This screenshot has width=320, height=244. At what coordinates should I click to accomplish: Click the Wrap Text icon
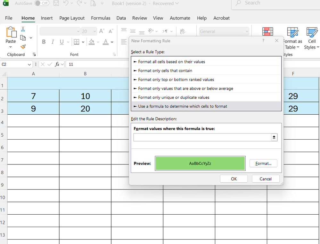pyautogui.click(x=183, y=31)
